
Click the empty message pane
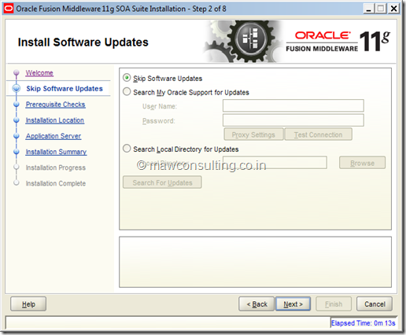[x=255, y=262]
